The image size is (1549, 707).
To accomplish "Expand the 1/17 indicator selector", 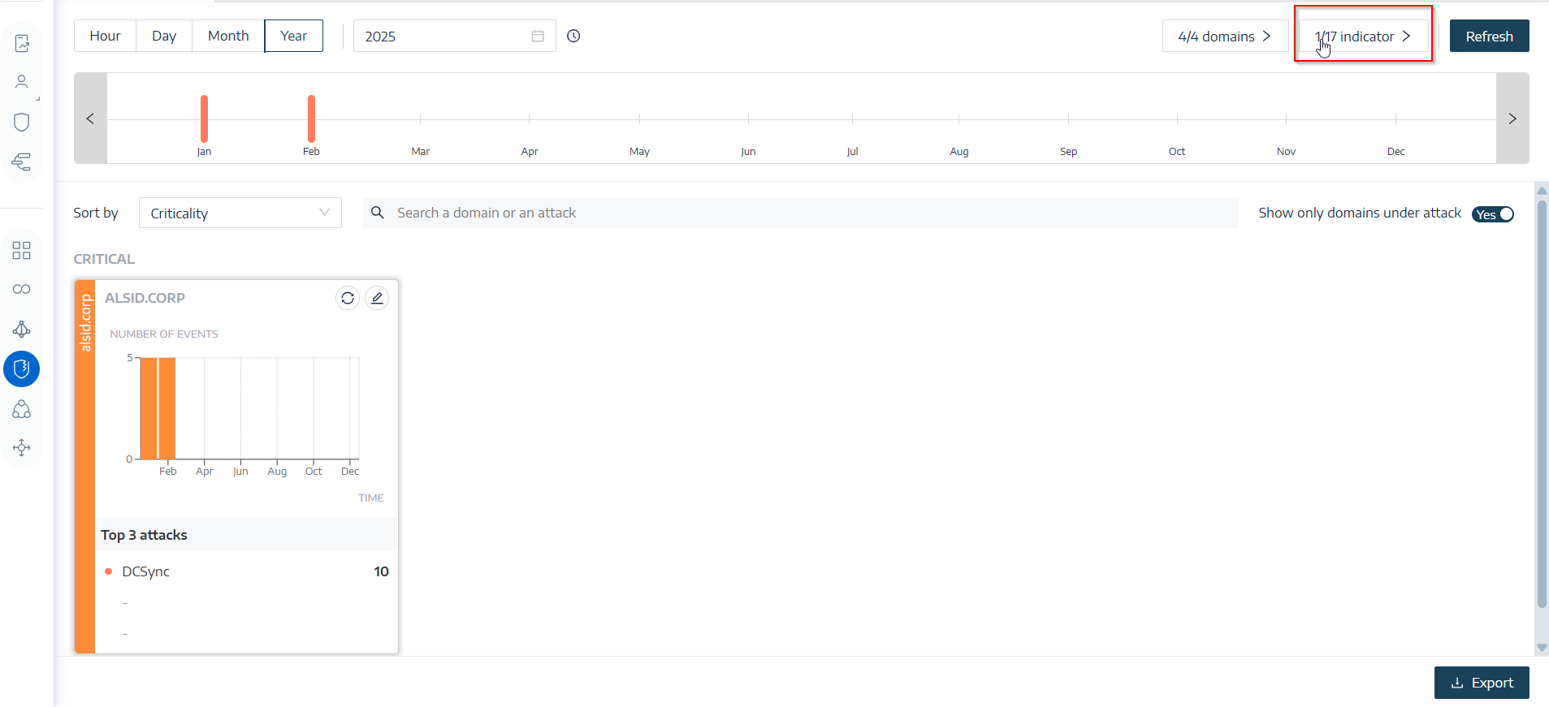I will pos(1363,37).
